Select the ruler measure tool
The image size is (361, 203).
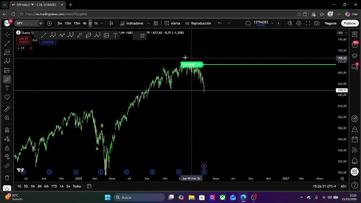click(x=7, y=109)
